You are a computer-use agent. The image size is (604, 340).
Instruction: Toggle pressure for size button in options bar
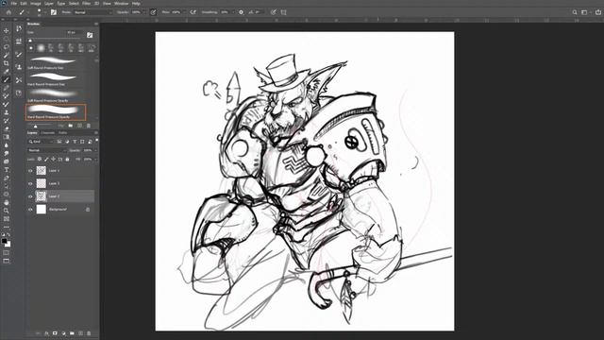pyautogui.click(x=273, y=12)
